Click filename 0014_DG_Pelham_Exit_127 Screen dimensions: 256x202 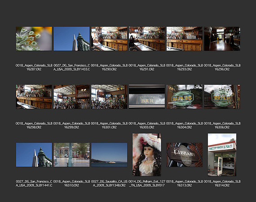click(x=147, y=184)
